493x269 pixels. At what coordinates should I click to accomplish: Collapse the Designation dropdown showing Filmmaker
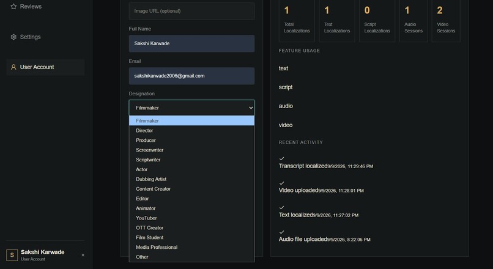pos(191,108)
